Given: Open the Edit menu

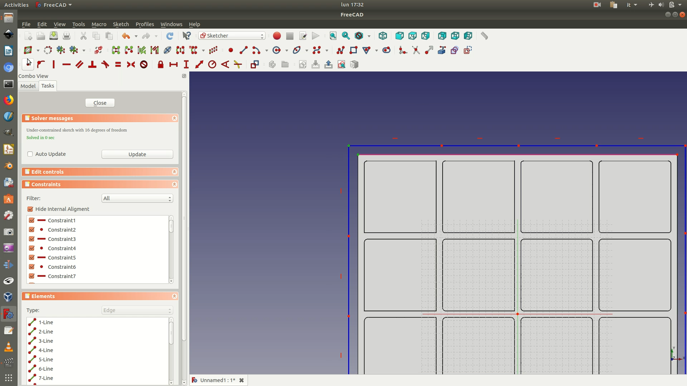Looking at the screenshot, I should click(x=42, y=24).
